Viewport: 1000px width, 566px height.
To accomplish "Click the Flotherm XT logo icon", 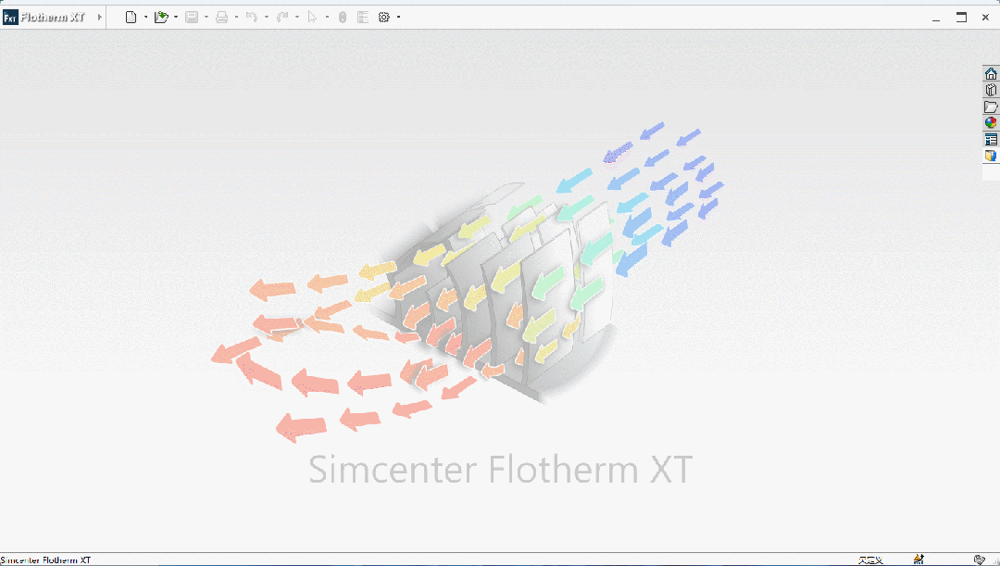I will tap(10, 18).
